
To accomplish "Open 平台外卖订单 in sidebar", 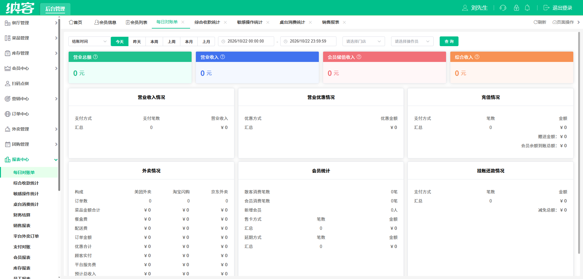I will [x=26, y=236].
